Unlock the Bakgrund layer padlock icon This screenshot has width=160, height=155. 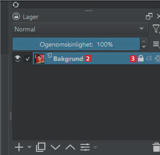(x=141, y=59)
